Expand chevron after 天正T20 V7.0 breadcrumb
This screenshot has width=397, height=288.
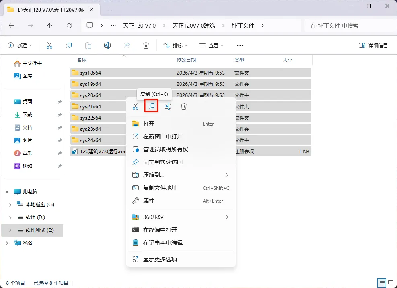click(164, 26)
